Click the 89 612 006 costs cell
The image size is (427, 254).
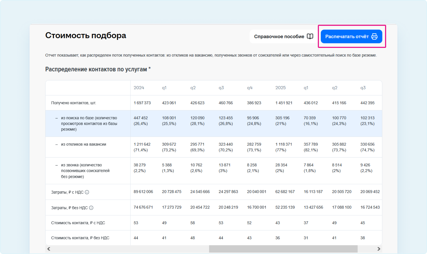[143, 192]
